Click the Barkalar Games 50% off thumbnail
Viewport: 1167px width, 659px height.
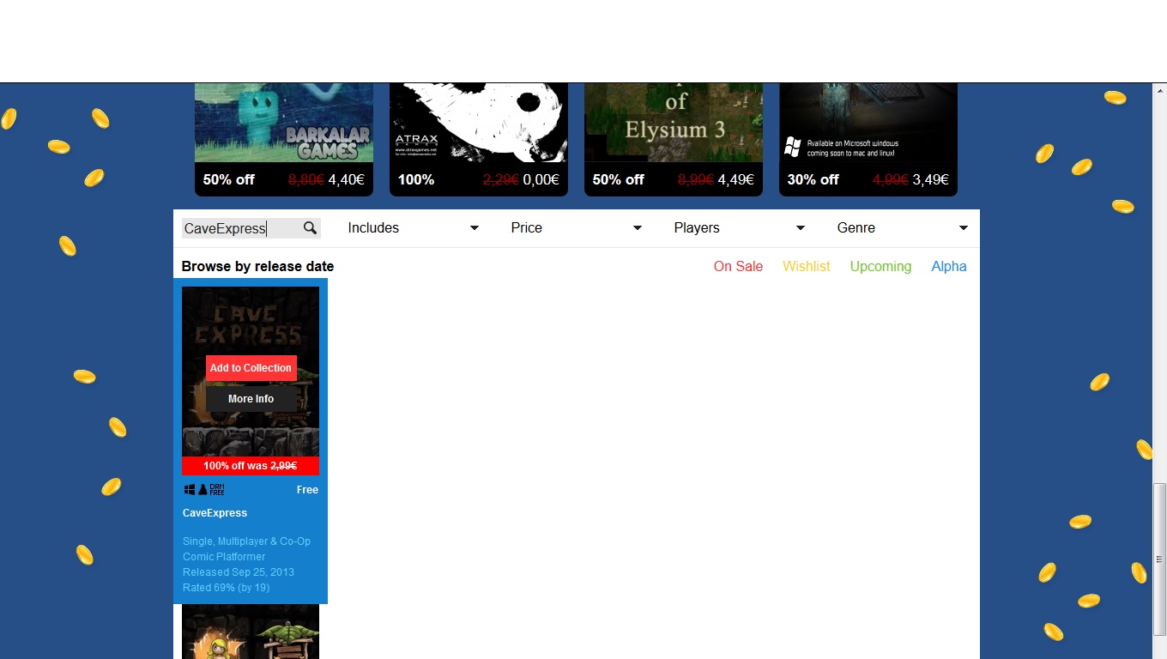(x=284, y=122)
